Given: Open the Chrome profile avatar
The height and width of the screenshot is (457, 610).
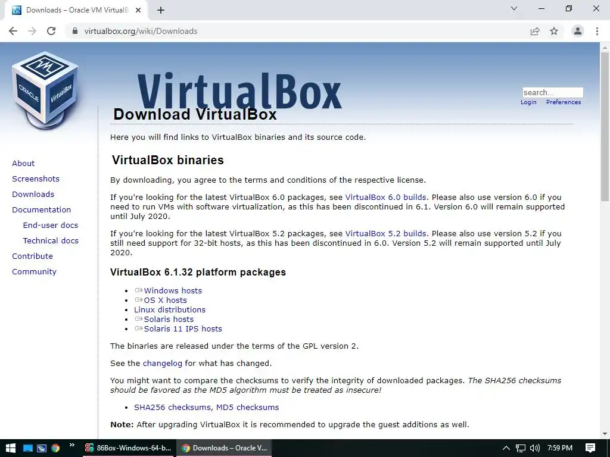Looking at the screenshot, I should [x=578, y=31].
